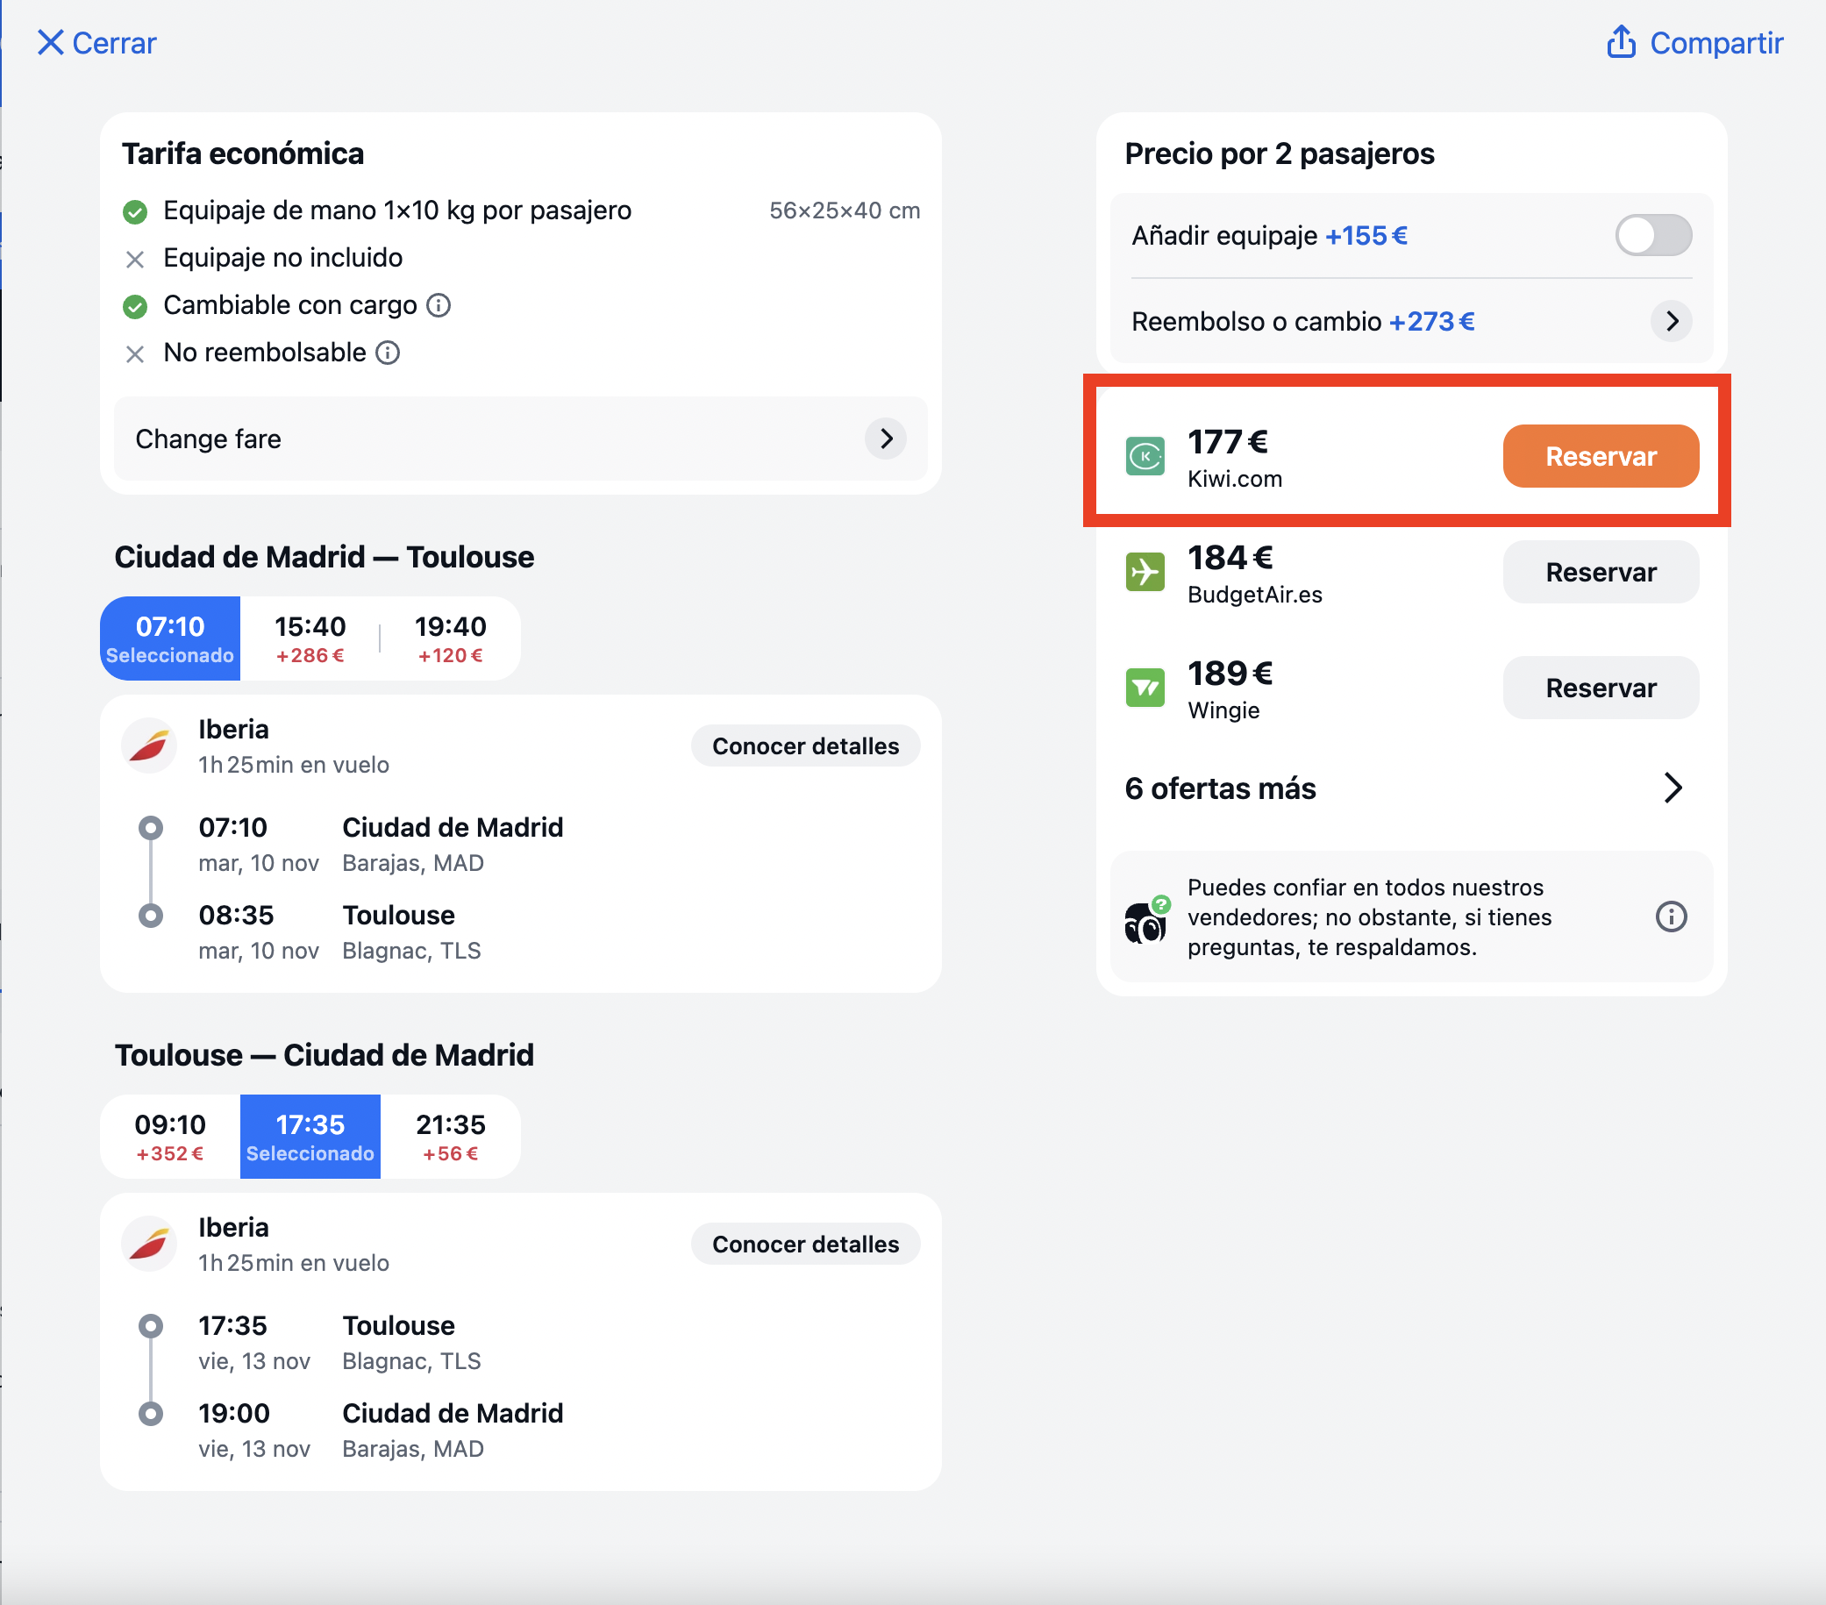This screenshot has height=1605, width=1826.
Task: Open info icon beside Cambiable con cargo
Action: [439, 305]
